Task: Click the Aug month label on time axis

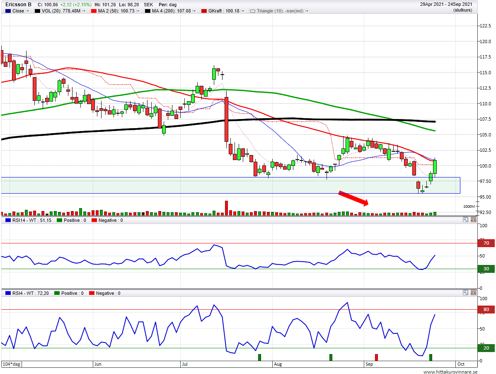Action: [278, 364]
